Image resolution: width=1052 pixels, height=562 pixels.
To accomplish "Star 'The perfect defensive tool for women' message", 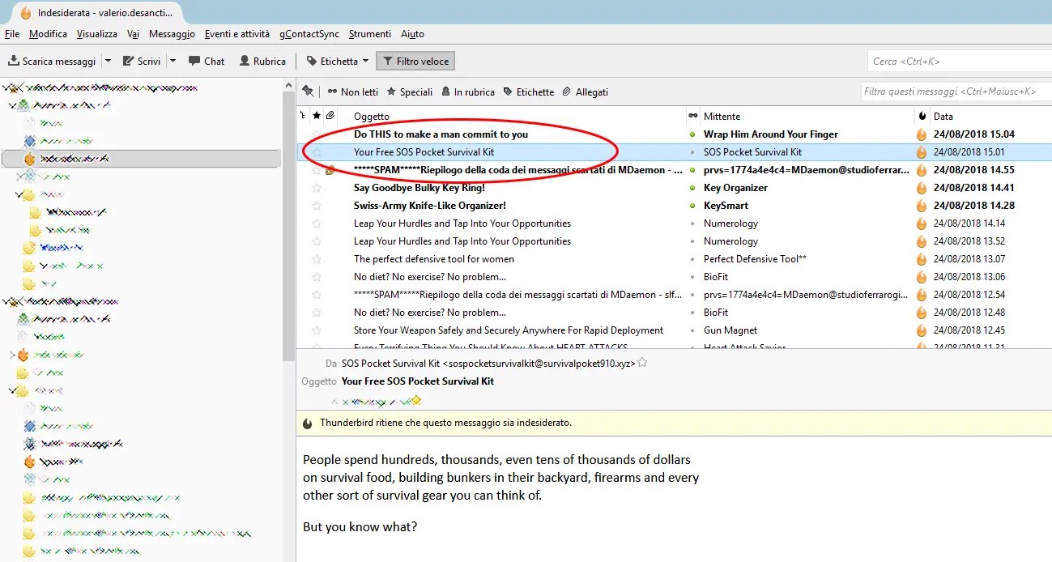I will coord(317,258).
